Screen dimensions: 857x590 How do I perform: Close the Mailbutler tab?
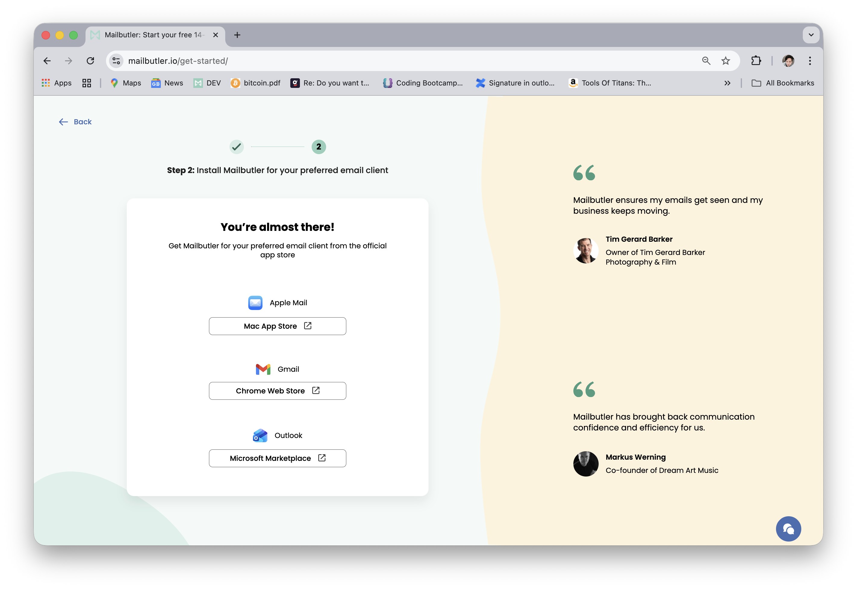coord(216,35)
